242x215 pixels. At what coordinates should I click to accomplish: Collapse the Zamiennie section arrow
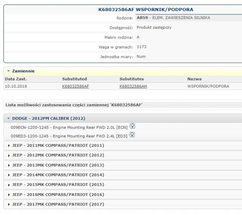9,71
